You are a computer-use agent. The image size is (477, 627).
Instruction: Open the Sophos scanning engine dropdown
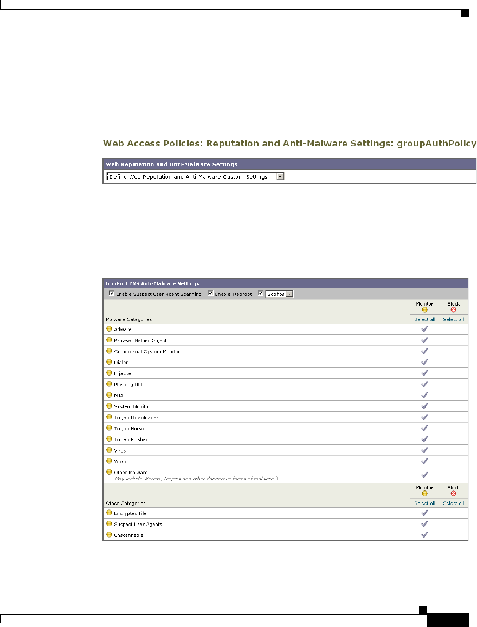(x=279, y=294)
